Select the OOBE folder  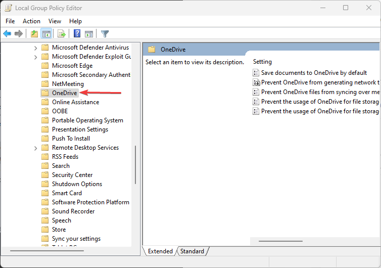click(60, 111)
